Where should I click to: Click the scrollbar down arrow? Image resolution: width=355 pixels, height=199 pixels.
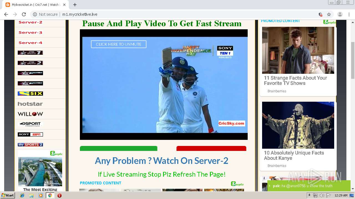pyautogui.click(x=353, y=189)
